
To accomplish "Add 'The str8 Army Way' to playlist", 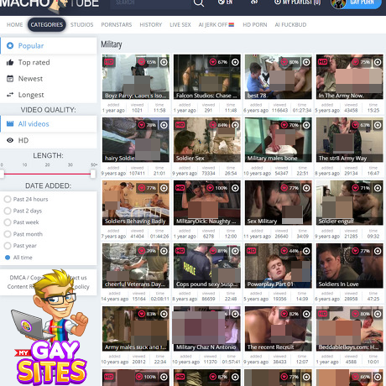I will [x=378, y=125].
